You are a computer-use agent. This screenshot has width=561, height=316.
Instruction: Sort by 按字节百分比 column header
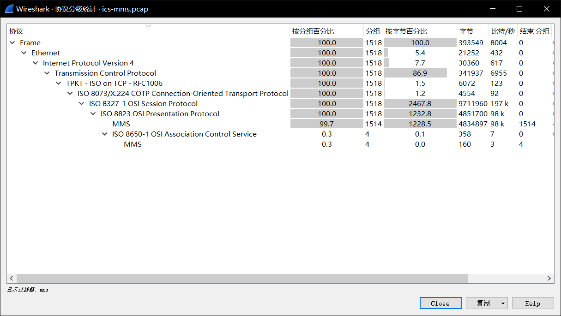pos(420,31)
